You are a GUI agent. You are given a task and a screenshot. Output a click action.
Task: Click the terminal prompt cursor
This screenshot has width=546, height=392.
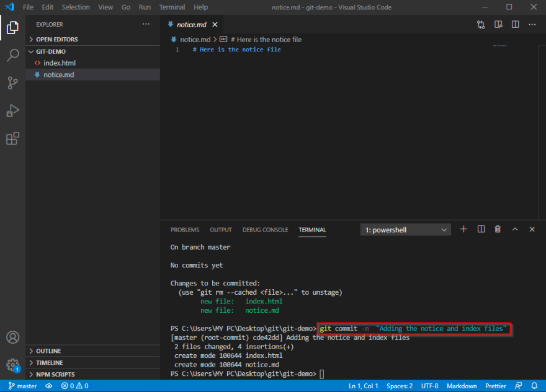[322, 374]
